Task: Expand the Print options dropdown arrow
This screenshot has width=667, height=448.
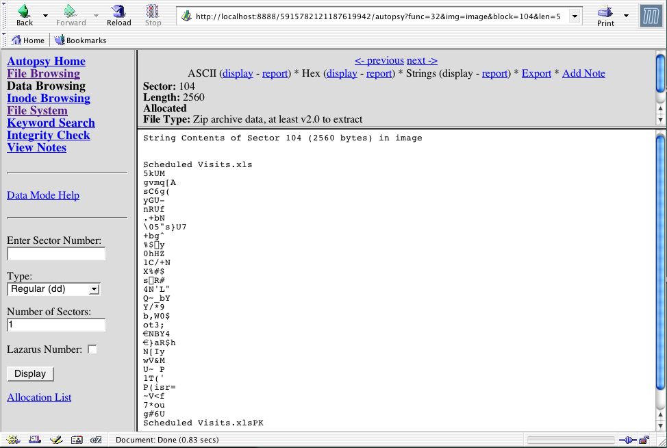Action: [626, 15]
